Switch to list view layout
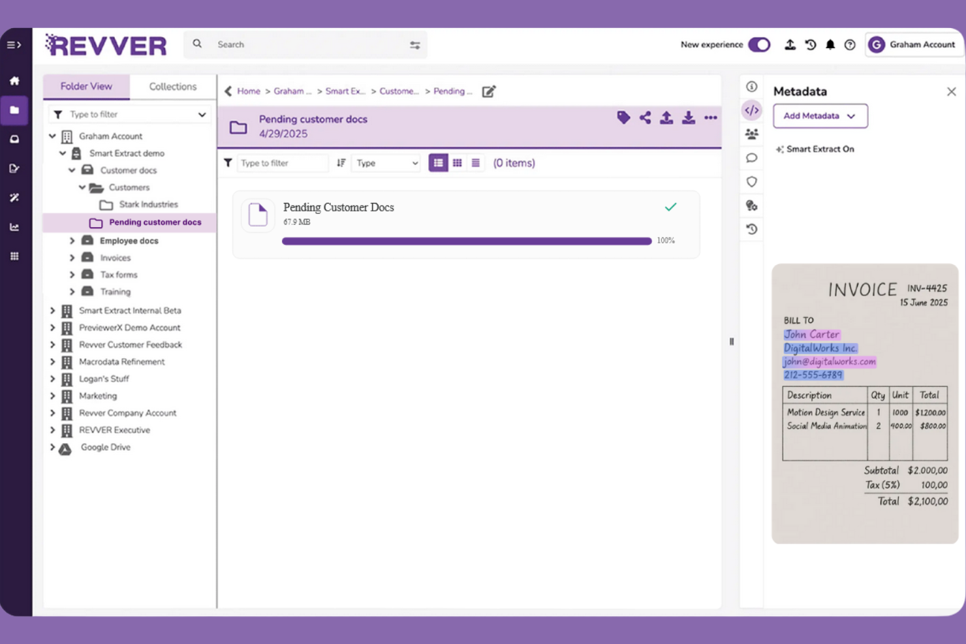Image resolution: width=966 pixels, height=644 pixels. (x=438, y=163)
